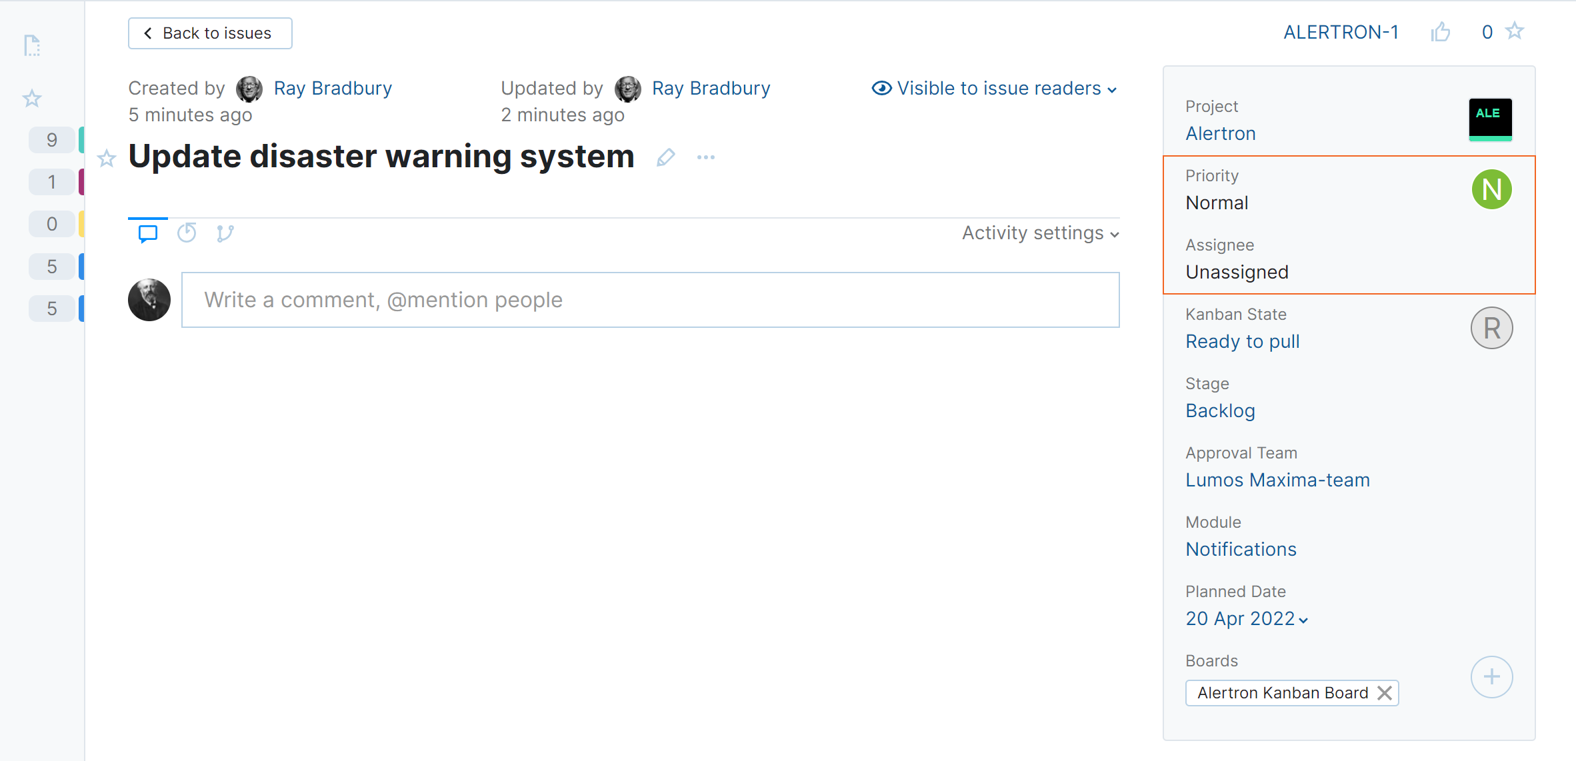
Task: Open the three-dots issue actions menu
Action: pyautogui.click(x=706, y=158)
